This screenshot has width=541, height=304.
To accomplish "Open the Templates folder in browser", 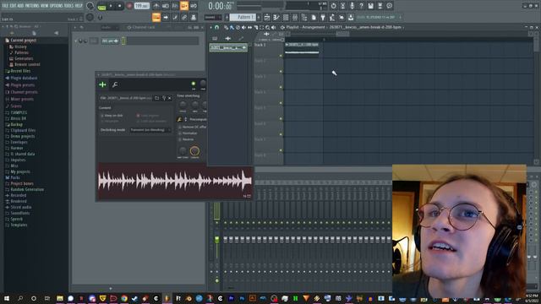I will (19, 225).
